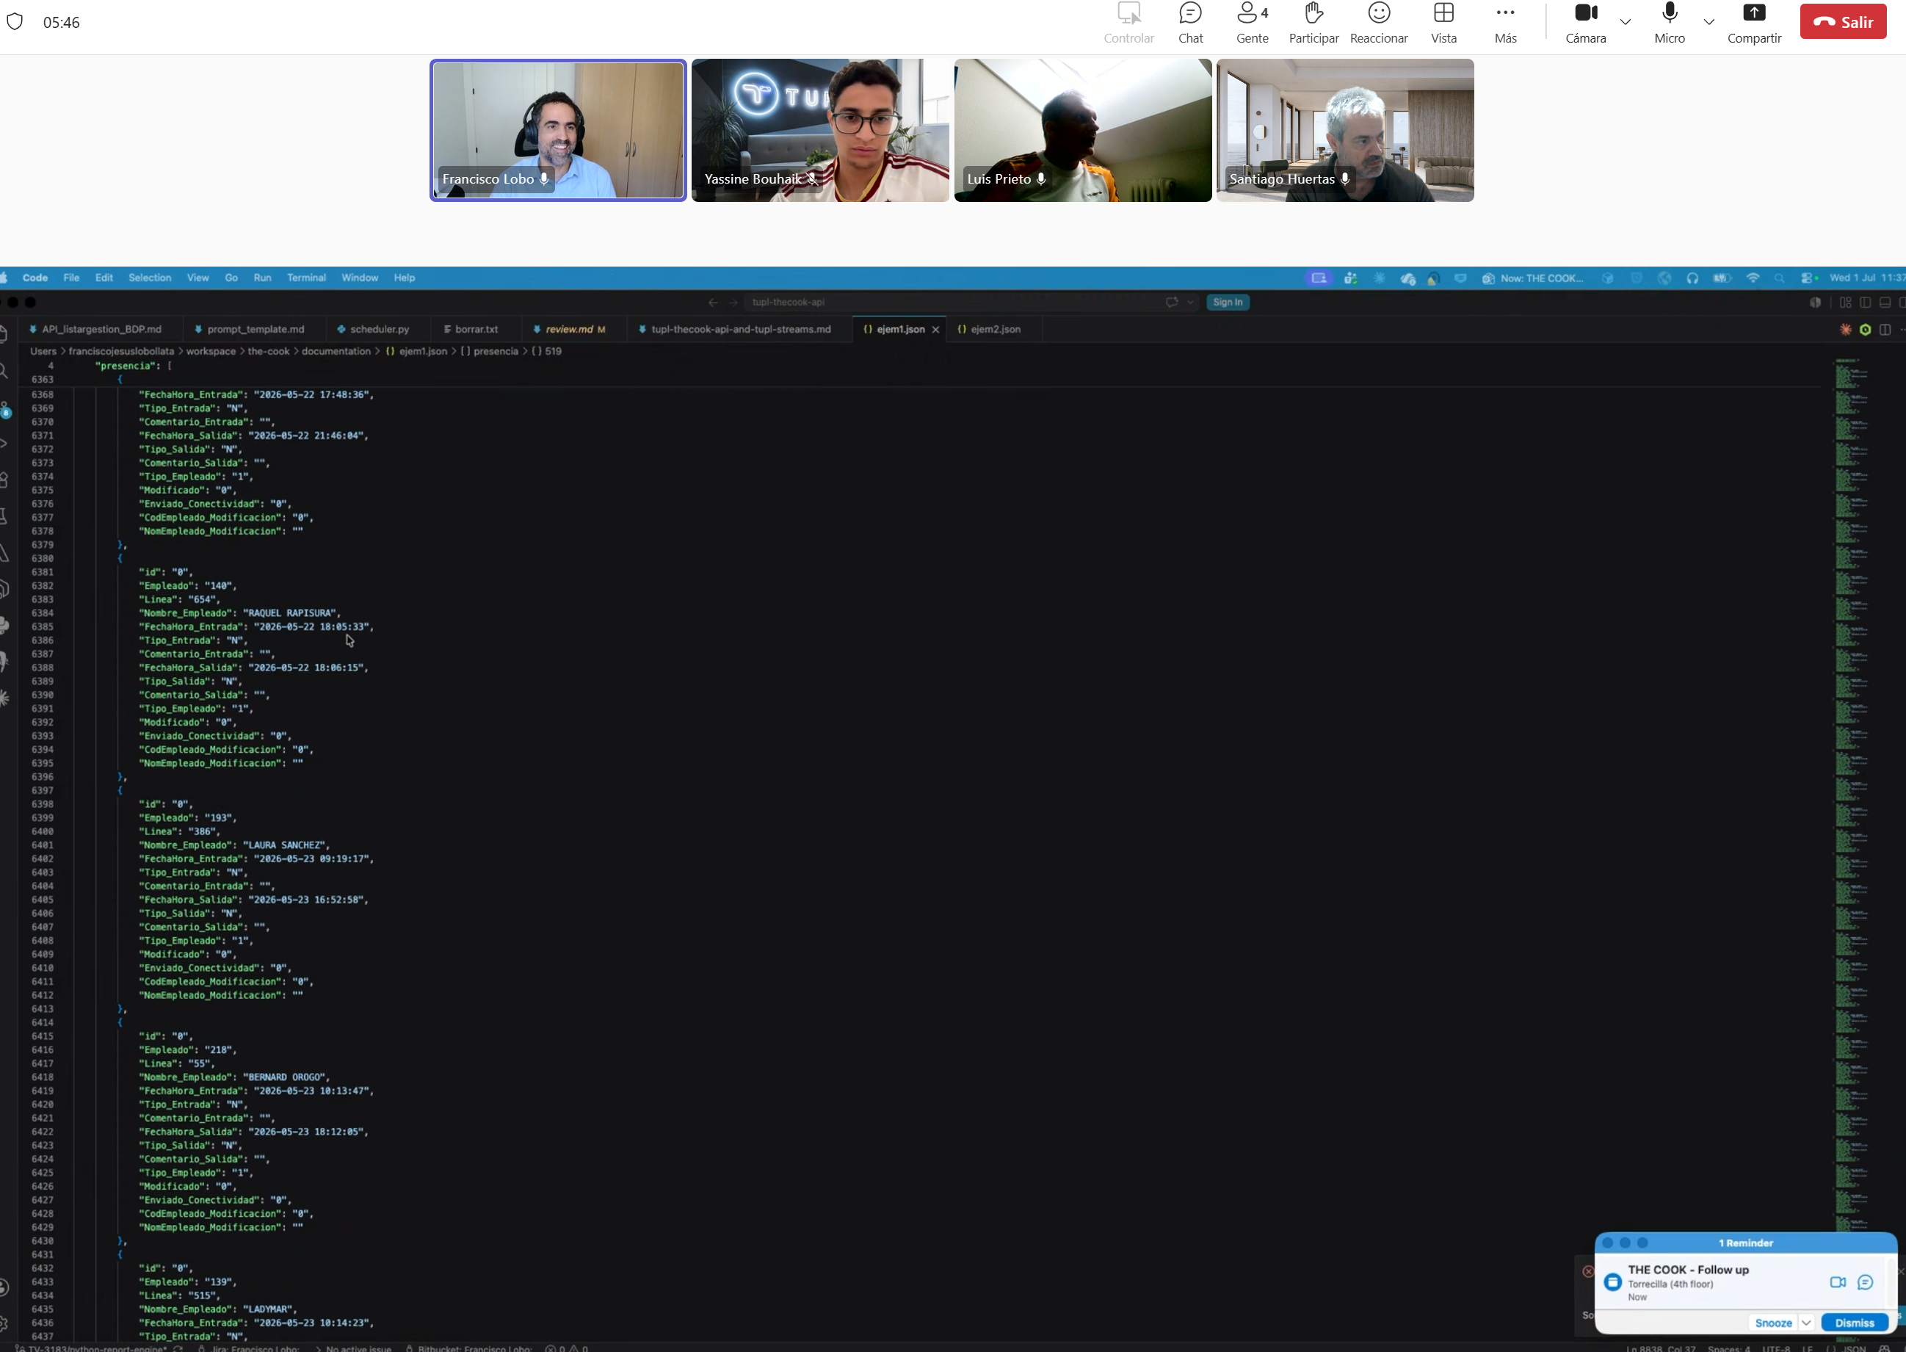
Task: Open the Run menu
Action: point(262,278)
